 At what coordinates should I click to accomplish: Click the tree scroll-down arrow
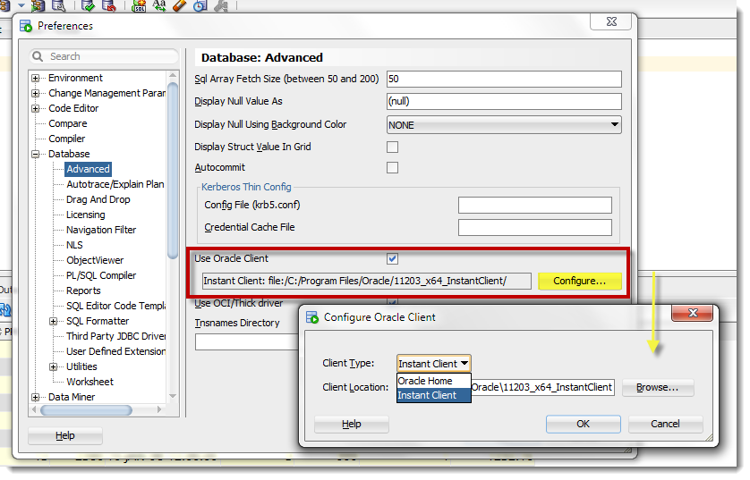pos(173,396)
